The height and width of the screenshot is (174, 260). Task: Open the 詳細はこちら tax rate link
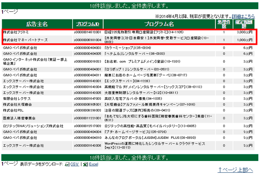(x=243, y=16)
